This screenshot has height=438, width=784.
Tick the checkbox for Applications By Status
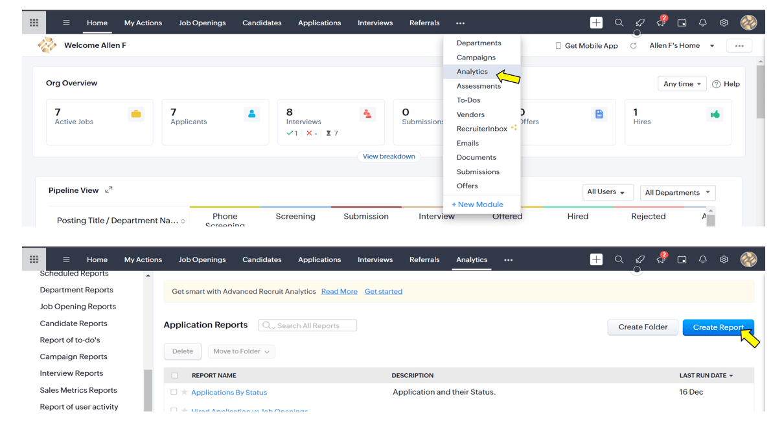click(x=174, y=392)
